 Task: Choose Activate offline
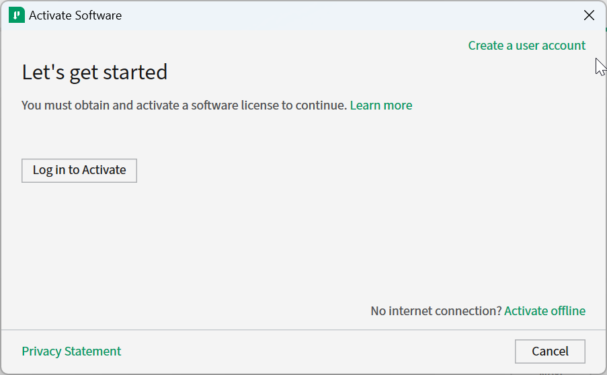[544, 310]
